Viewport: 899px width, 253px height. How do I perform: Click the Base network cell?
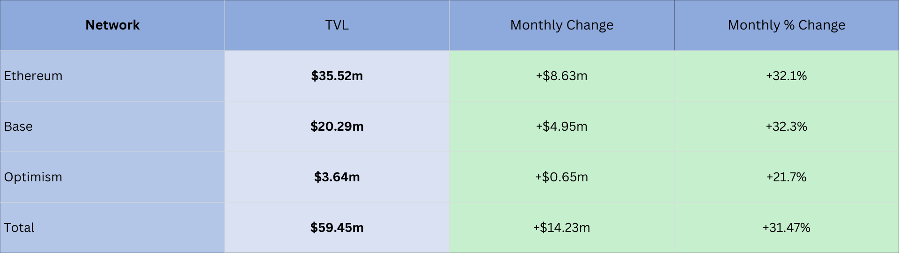click(x=19, y=126)
